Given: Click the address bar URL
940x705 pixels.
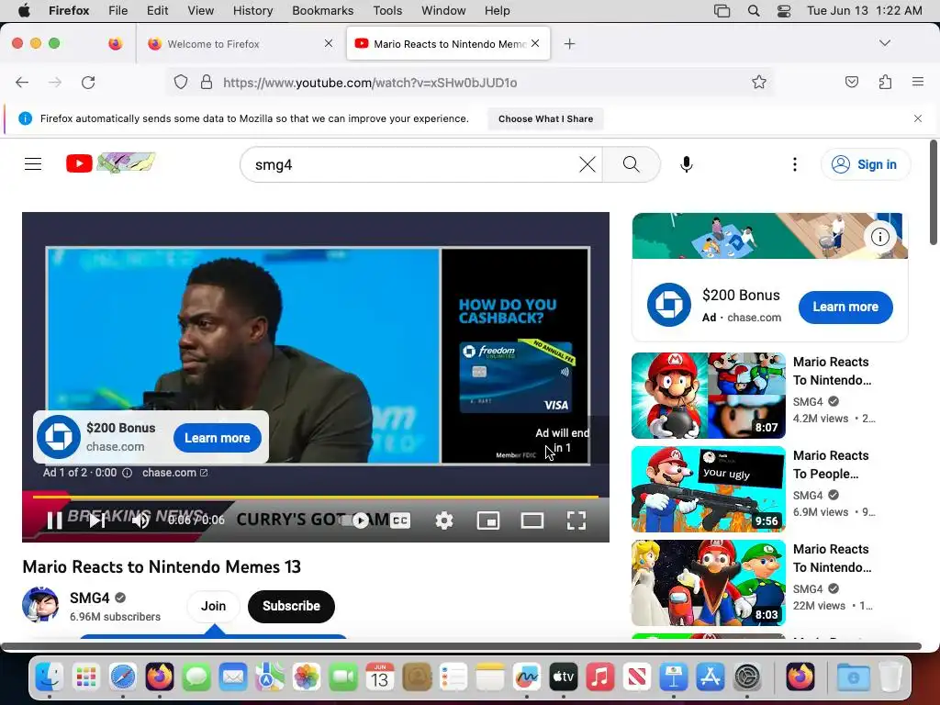Looking at the screenshot, I should click(x=370, y=83).
